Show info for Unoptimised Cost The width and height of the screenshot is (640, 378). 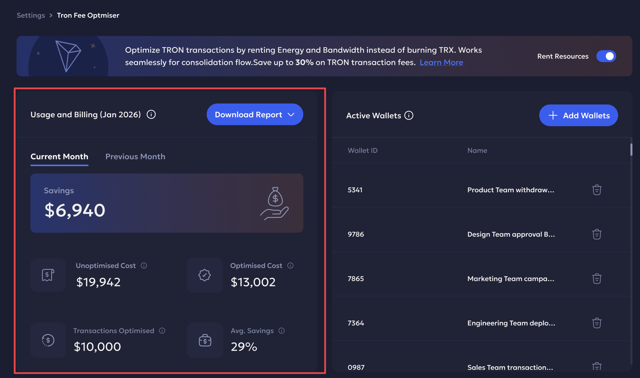pos(144,265)
